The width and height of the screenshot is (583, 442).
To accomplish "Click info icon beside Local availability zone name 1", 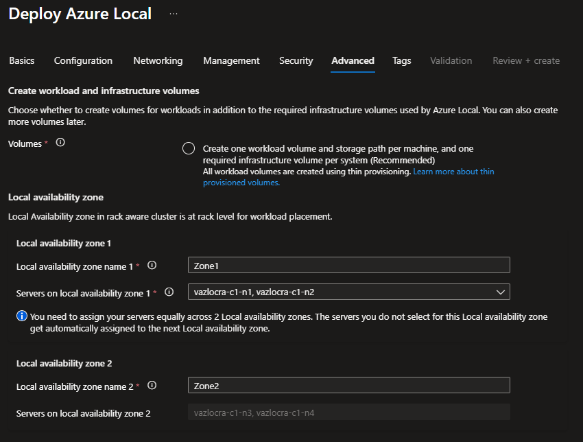I will pos(152,265).
